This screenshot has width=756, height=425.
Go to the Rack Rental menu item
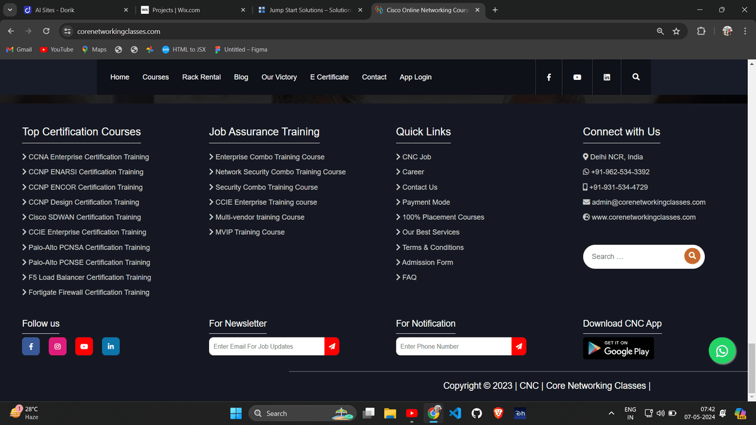(x=202, y=77)
